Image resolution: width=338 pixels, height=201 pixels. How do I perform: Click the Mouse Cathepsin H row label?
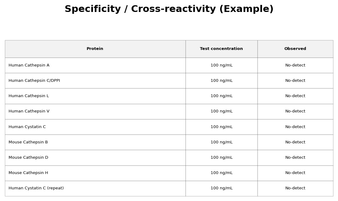click(x=28, y=173)
